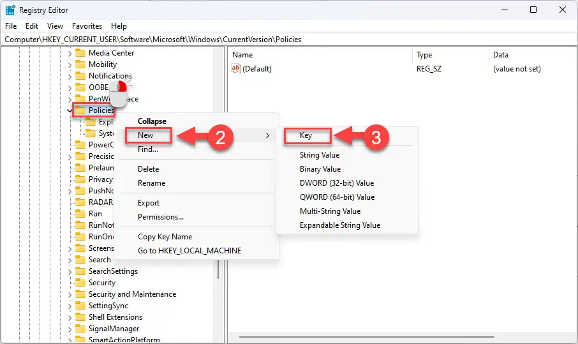This screenshot has height=344, width=578.
Task: Click the REG_SZ type cell
Action: (x=429, y=68)
